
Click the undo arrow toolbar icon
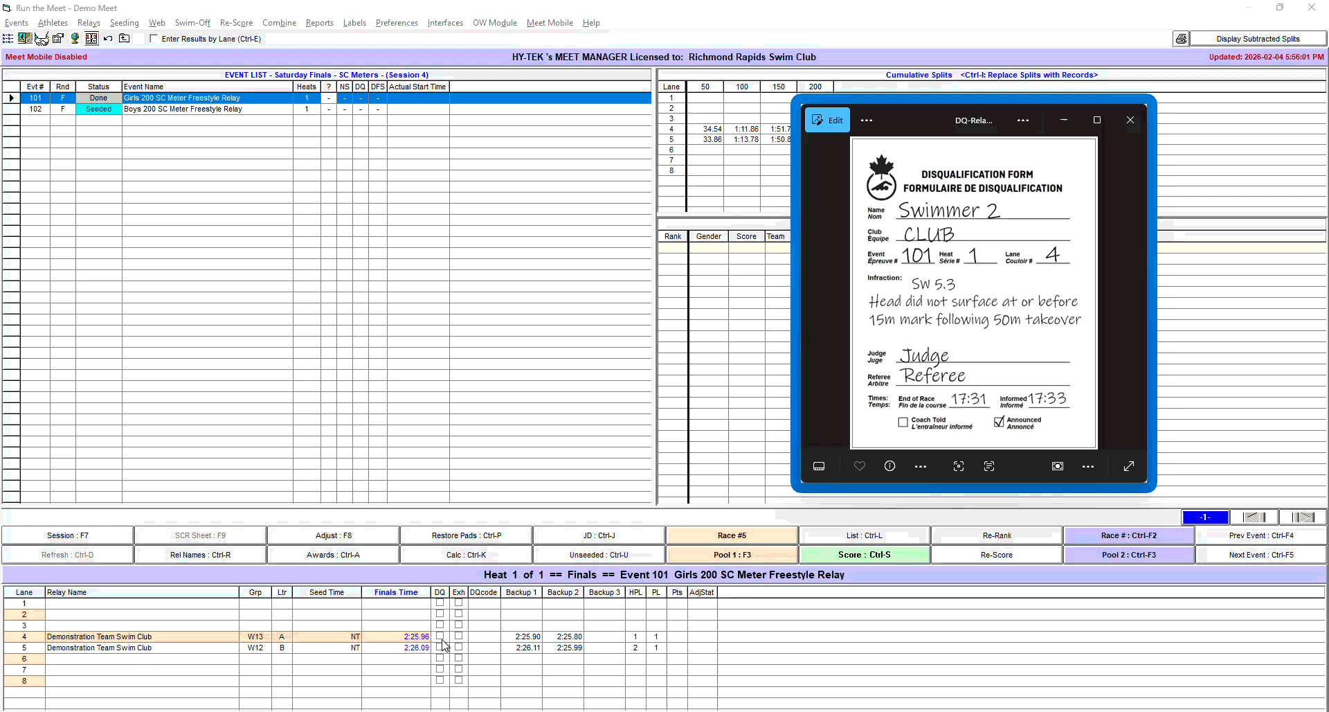coord(108,39)
